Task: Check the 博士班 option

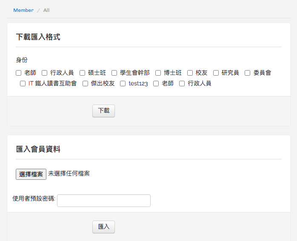Action: pyautogui.click(x=158, y=73)
